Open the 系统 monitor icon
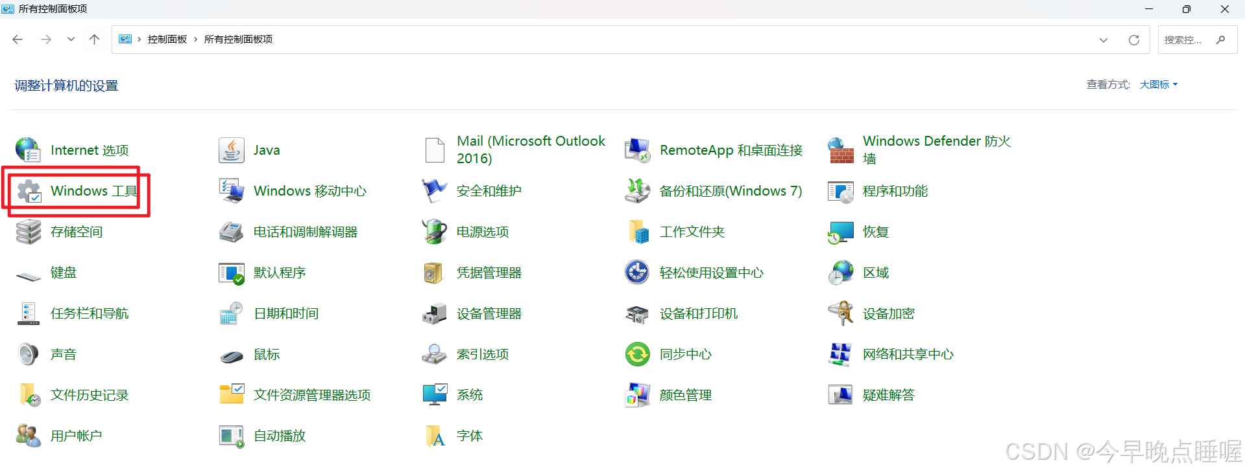The height and width of the screenshot is (472, 1245). (434, 394)
